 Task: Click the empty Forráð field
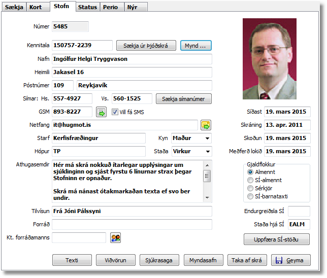point(132,224)
